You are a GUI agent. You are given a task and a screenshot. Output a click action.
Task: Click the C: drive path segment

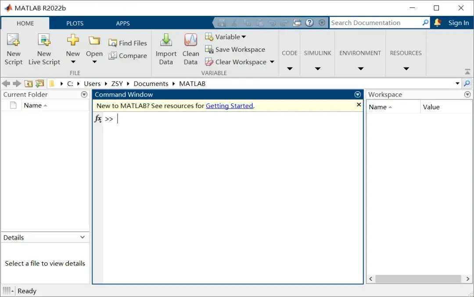(x=70, y=84)
